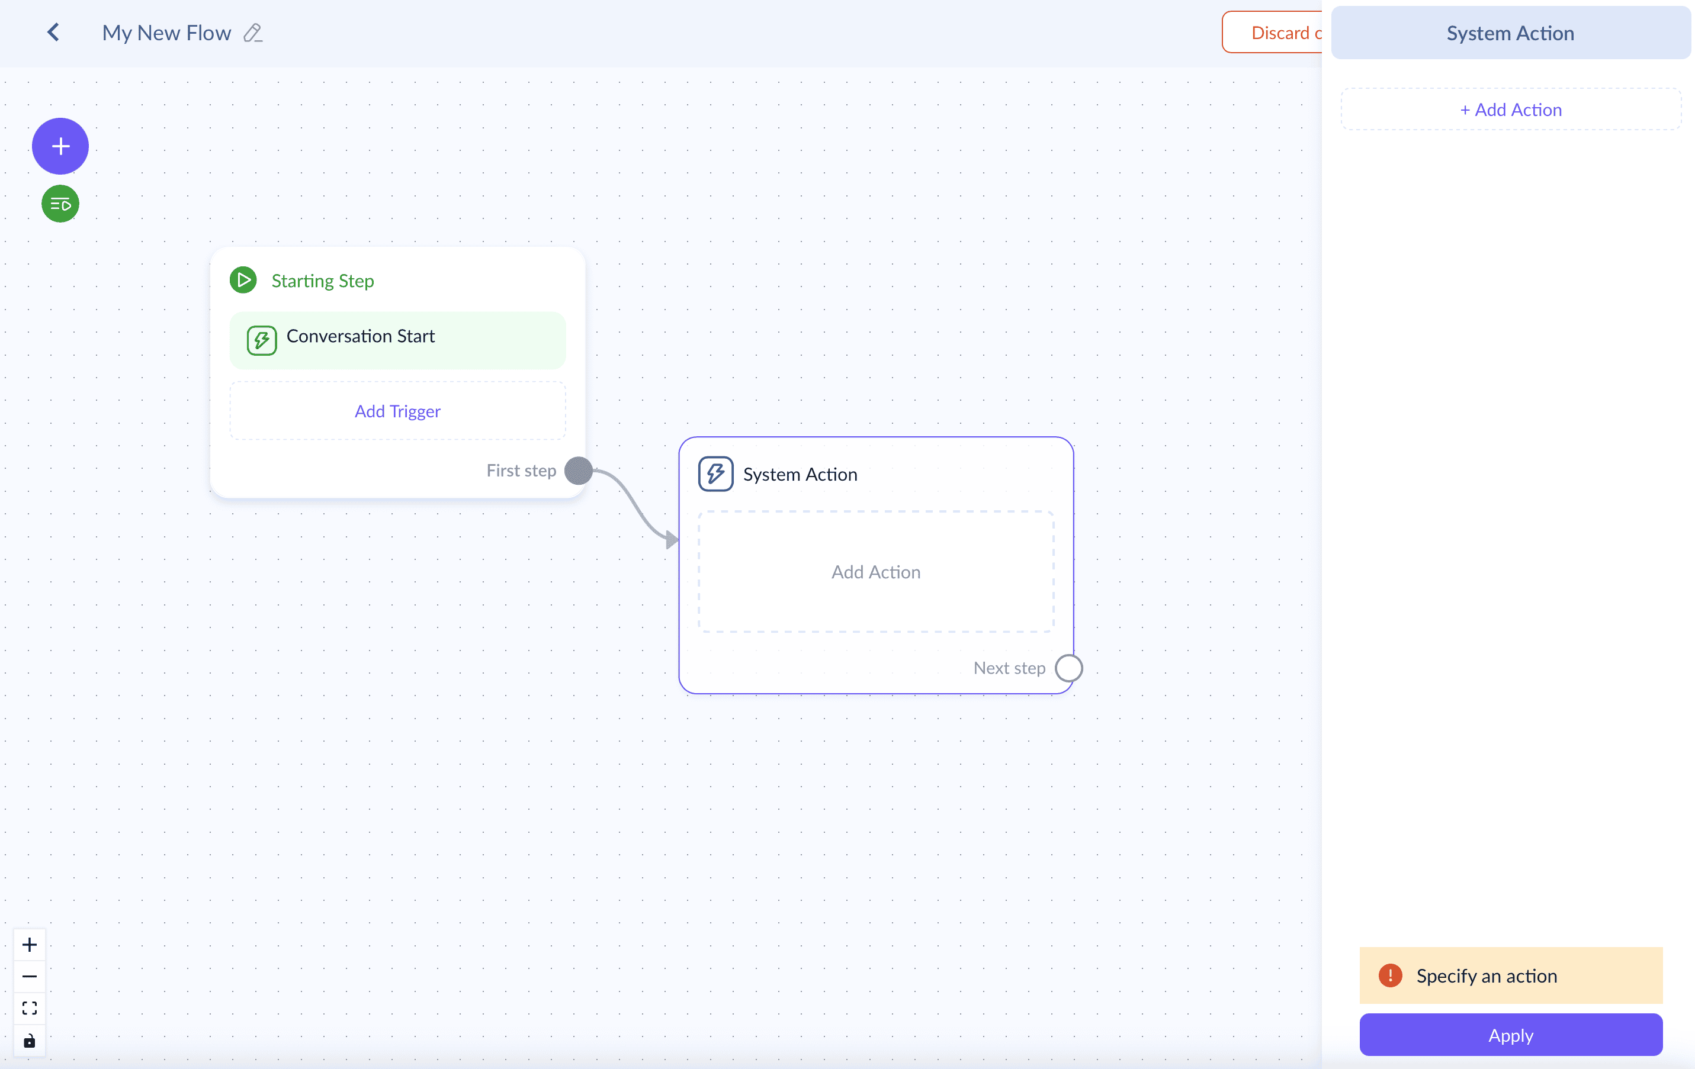
Task: Click + Add Action in side panel
Action: click(x=1511, y=110)
